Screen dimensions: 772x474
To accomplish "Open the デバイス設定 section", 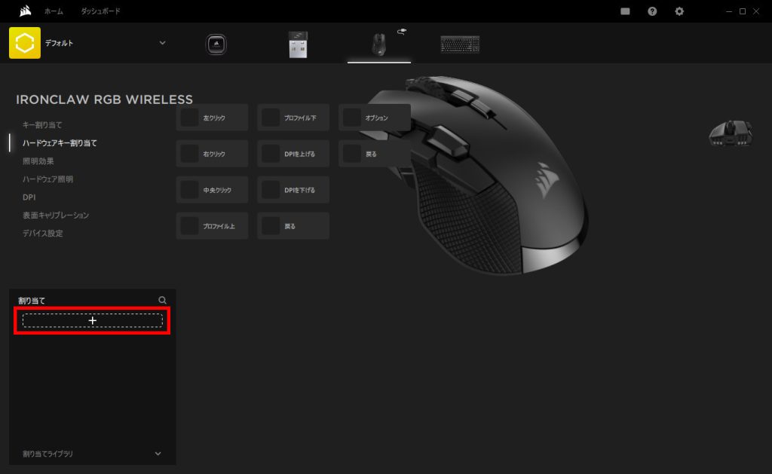I will (x=43, y=234).
